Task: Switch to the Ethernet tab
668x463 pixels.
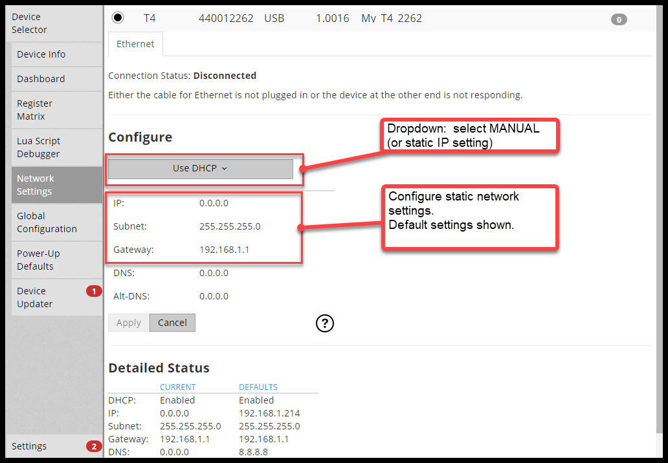Action: [x=135, y=44]
